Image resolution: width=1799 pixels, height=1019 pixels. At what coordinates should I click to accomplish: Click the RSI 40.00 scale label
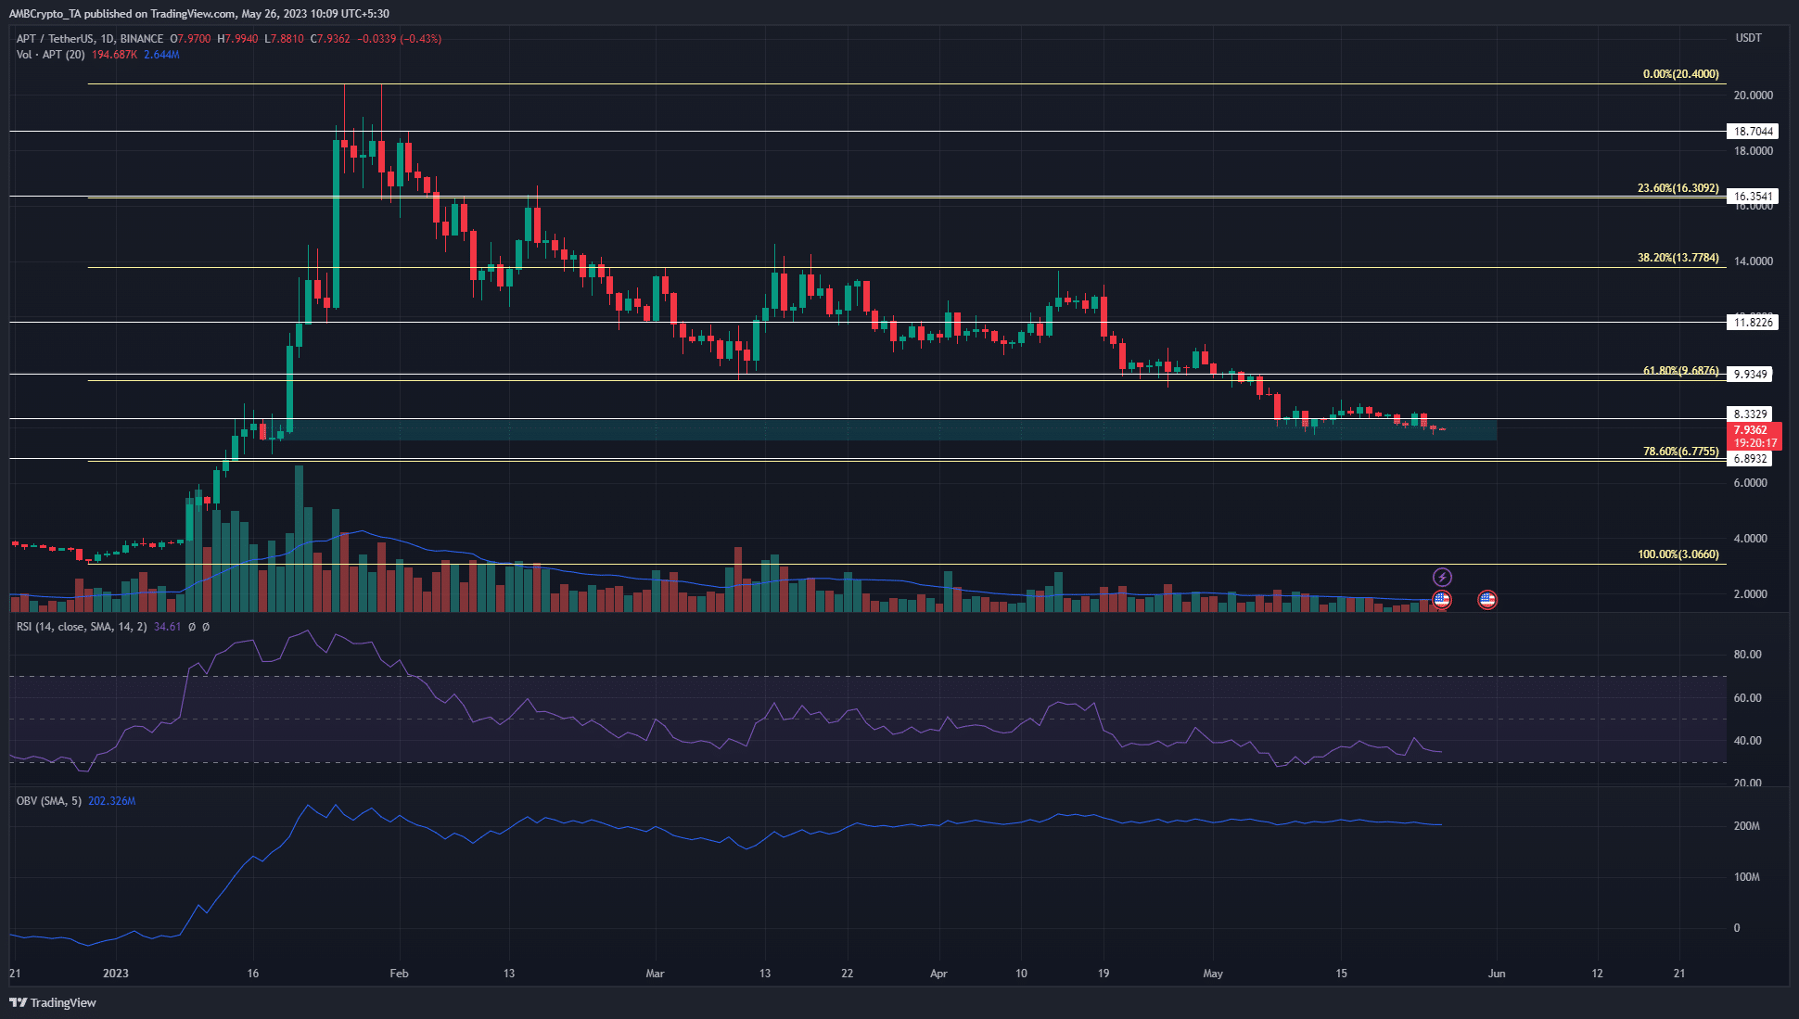point(1748,741)
